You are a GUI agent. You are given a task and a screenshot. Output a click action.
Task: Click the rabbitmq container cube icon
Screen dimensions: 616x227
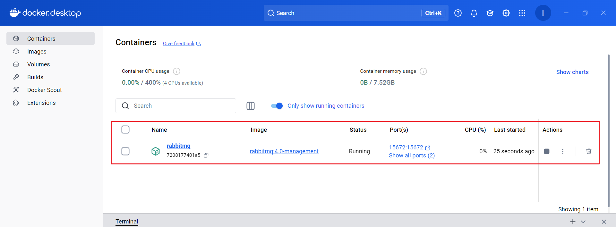point(156,151)
